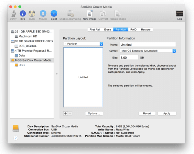Click the help question mark button
The image size is (194, 154).
coord(15,138)
